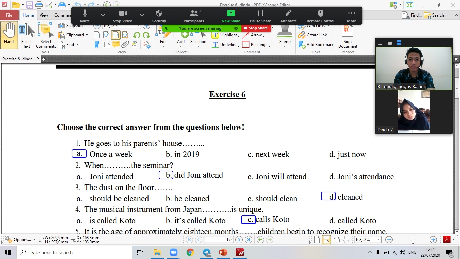Viewport: 460px width, 259px height.
Task: Expand the Clipboard dropdown
Action: pos(87,35)
